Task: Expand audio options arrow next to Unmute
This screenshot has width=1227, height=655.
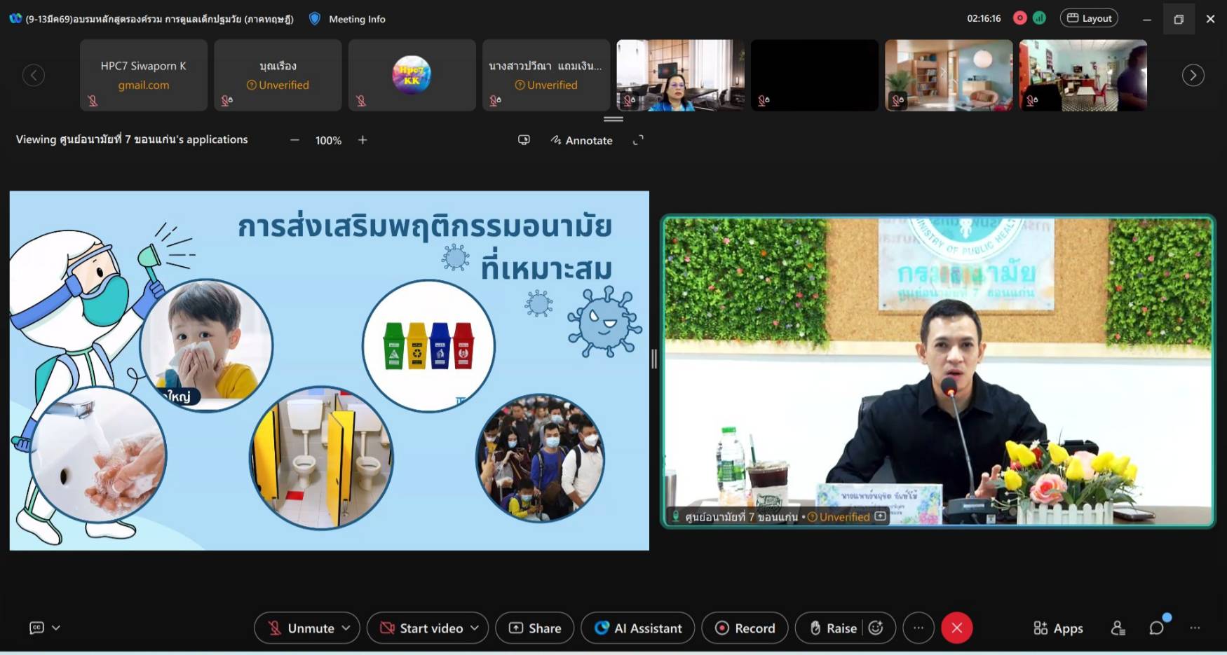Action: [x=346, y=628]
